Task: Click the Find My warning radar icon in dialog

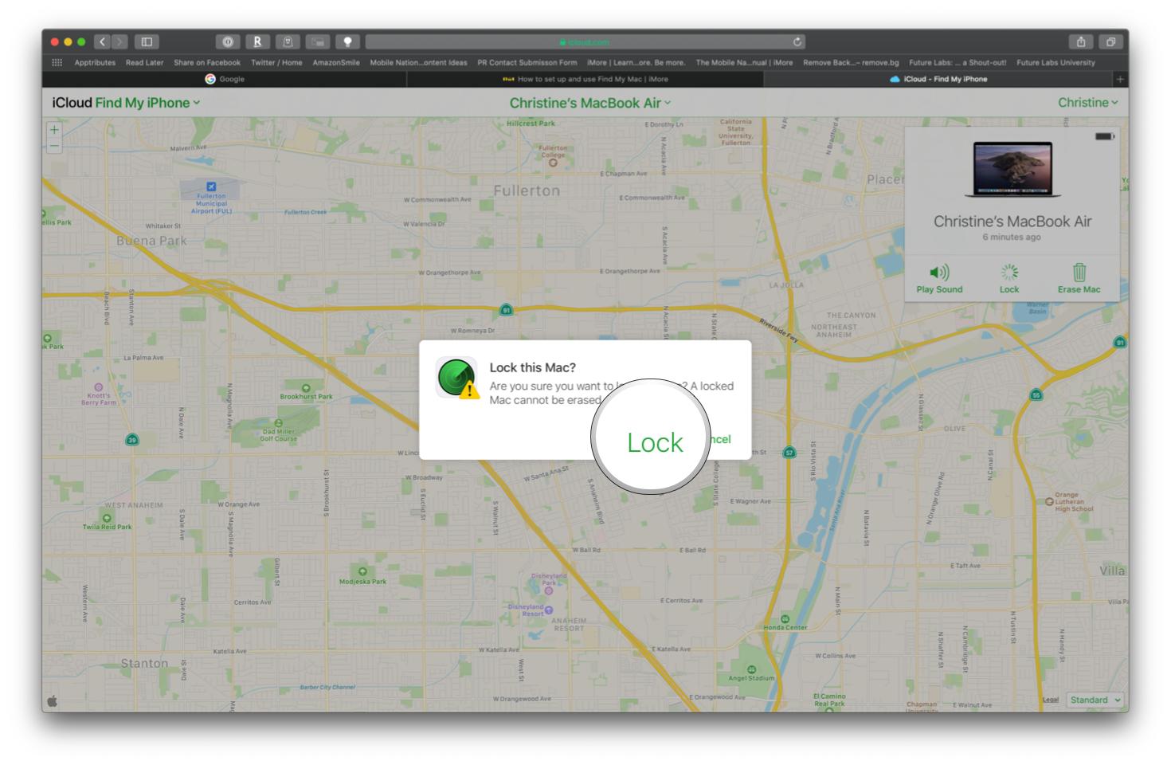Action: pyautogui.click(x=457, y=378)
